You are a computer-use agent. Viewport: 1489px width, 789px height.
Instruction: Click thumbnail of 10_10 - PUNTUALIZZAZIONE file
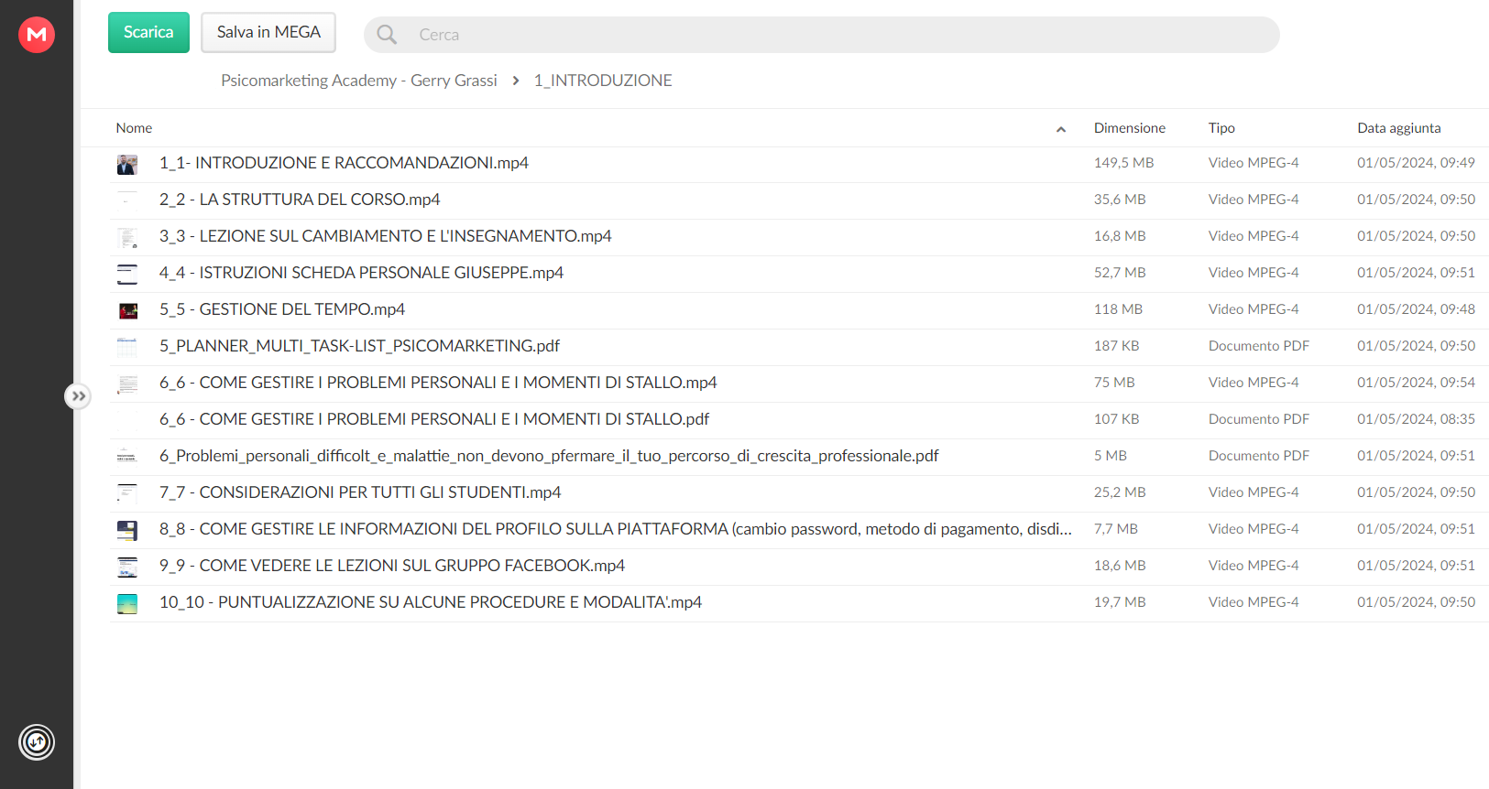pyautogui.click(x=127, y=604)
